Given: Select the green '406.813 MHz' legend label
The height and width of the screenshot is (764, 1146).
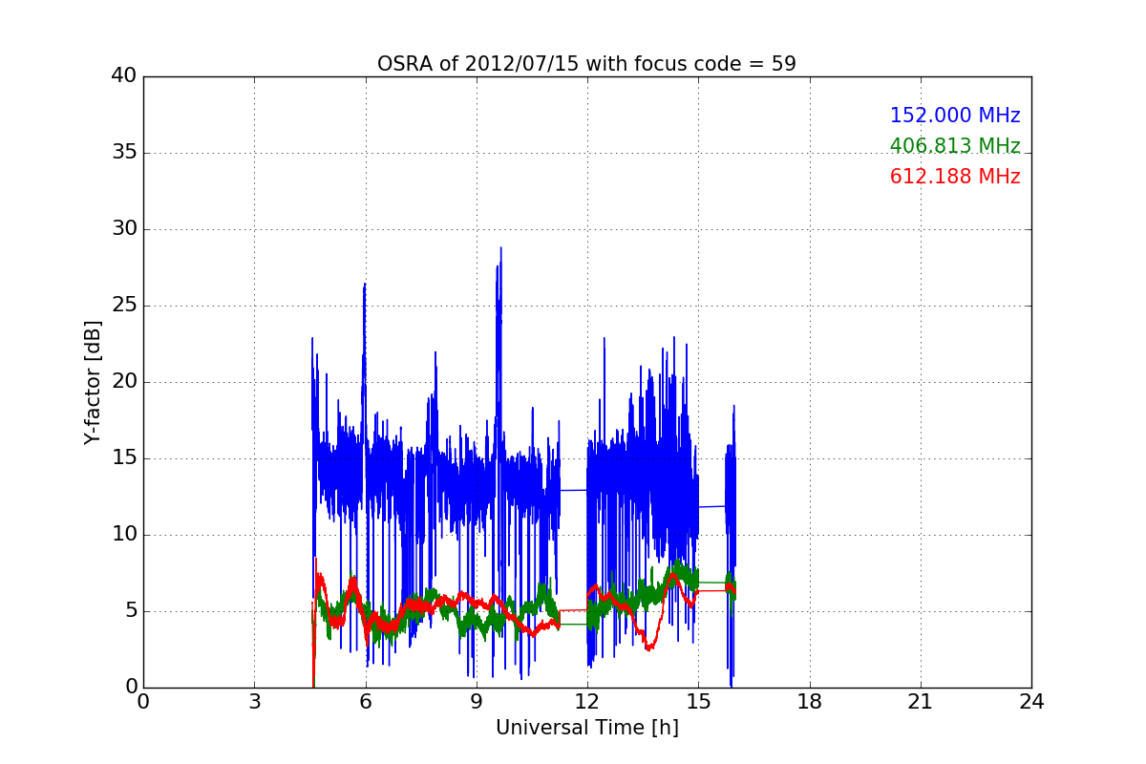Looking at the screenshot, I should 955,146.
